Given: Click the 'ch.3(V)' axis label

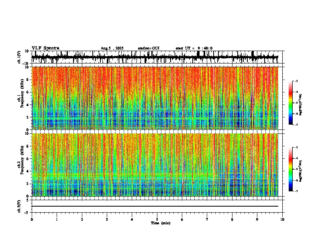Looking at the screenshot, I should pos(19,206).
